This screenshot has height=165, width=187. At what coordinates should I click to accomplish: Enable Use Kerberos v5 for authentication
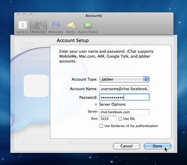click(x=101, y=126)
